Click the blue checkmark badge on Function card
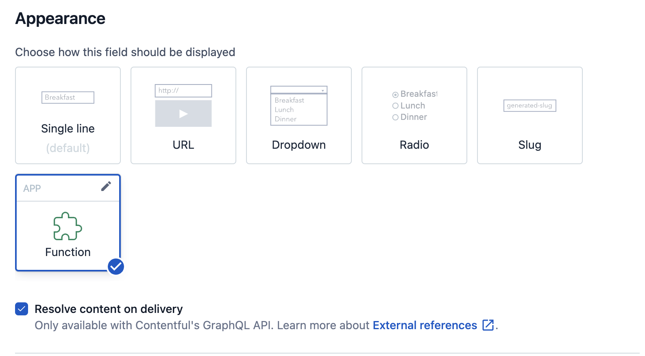 [116, 267]
